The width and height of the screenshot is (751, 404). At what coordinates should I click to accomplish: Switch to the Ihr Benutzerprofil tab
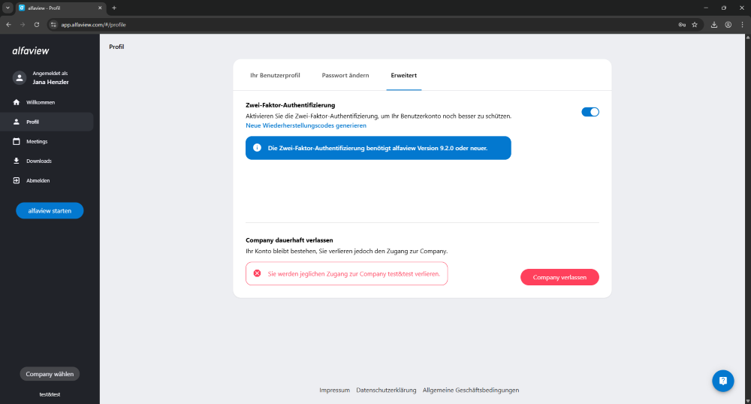click(275, 76)
